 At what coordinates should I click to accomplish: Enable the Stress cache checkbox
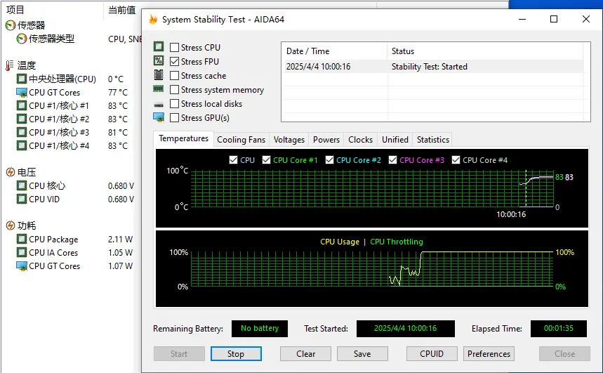click(174, 75)
